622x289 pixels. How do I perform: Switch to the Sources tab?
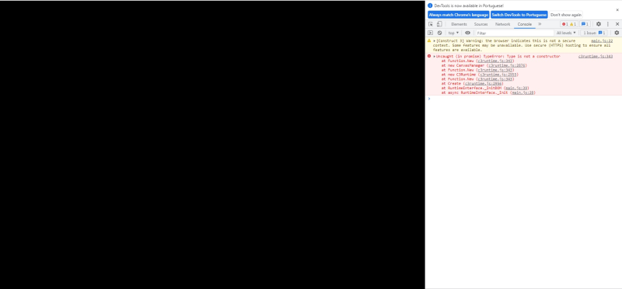480,24
